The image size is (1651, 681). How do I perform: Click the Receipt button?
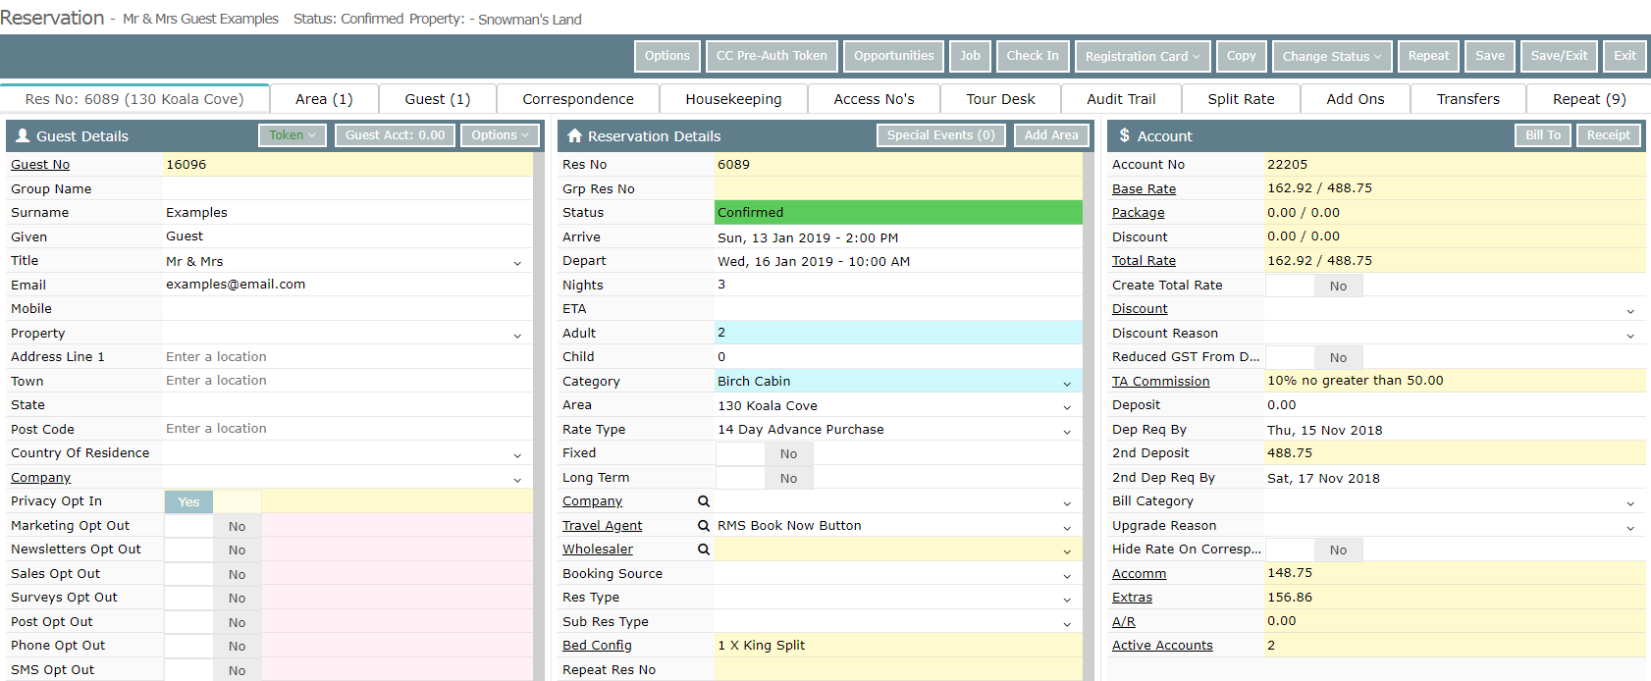coord(1609,135)
